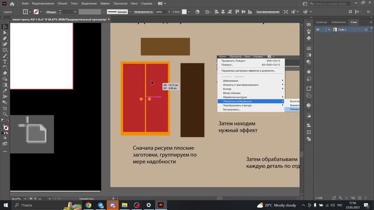This screenshot has height=210, width=374.
Task: Select the Curvature tool
Action: pos(5,44)
